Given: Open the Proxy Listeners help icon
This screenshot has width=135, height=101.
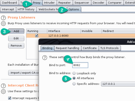Looking at the screenshot, I should point(3,18).
